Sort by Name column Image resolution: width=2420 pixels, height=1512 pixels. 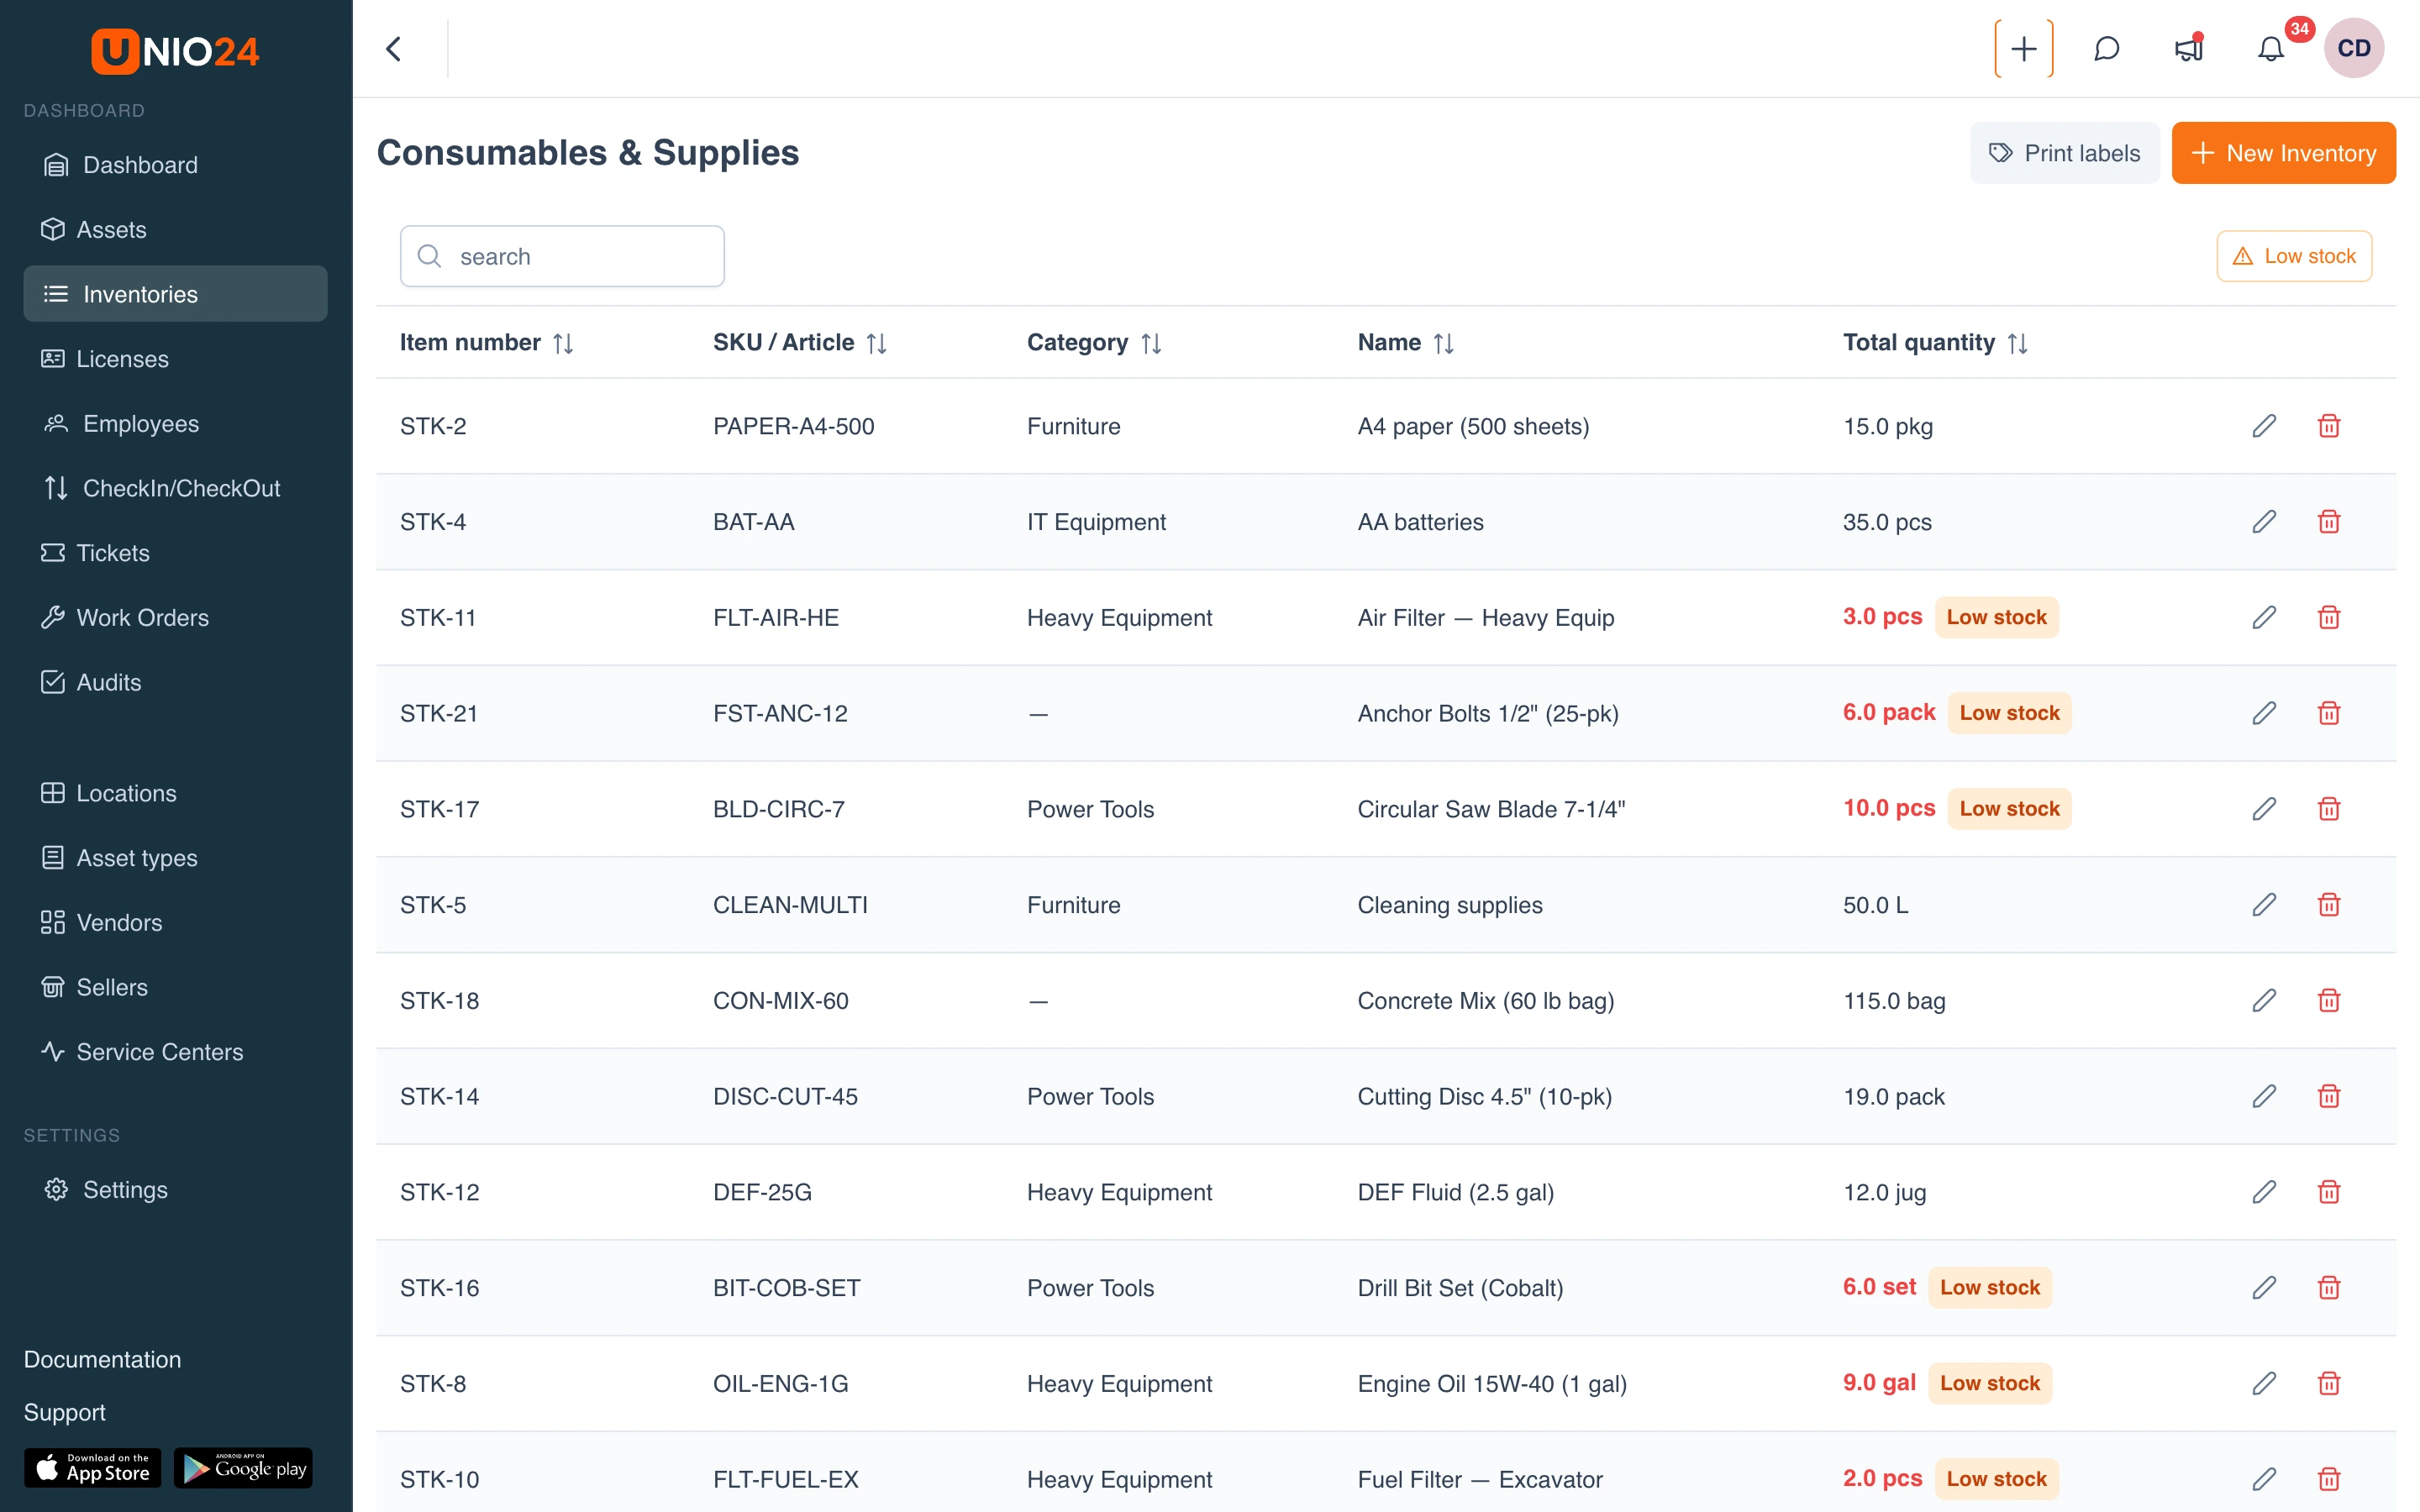(x=1443, y=343)
